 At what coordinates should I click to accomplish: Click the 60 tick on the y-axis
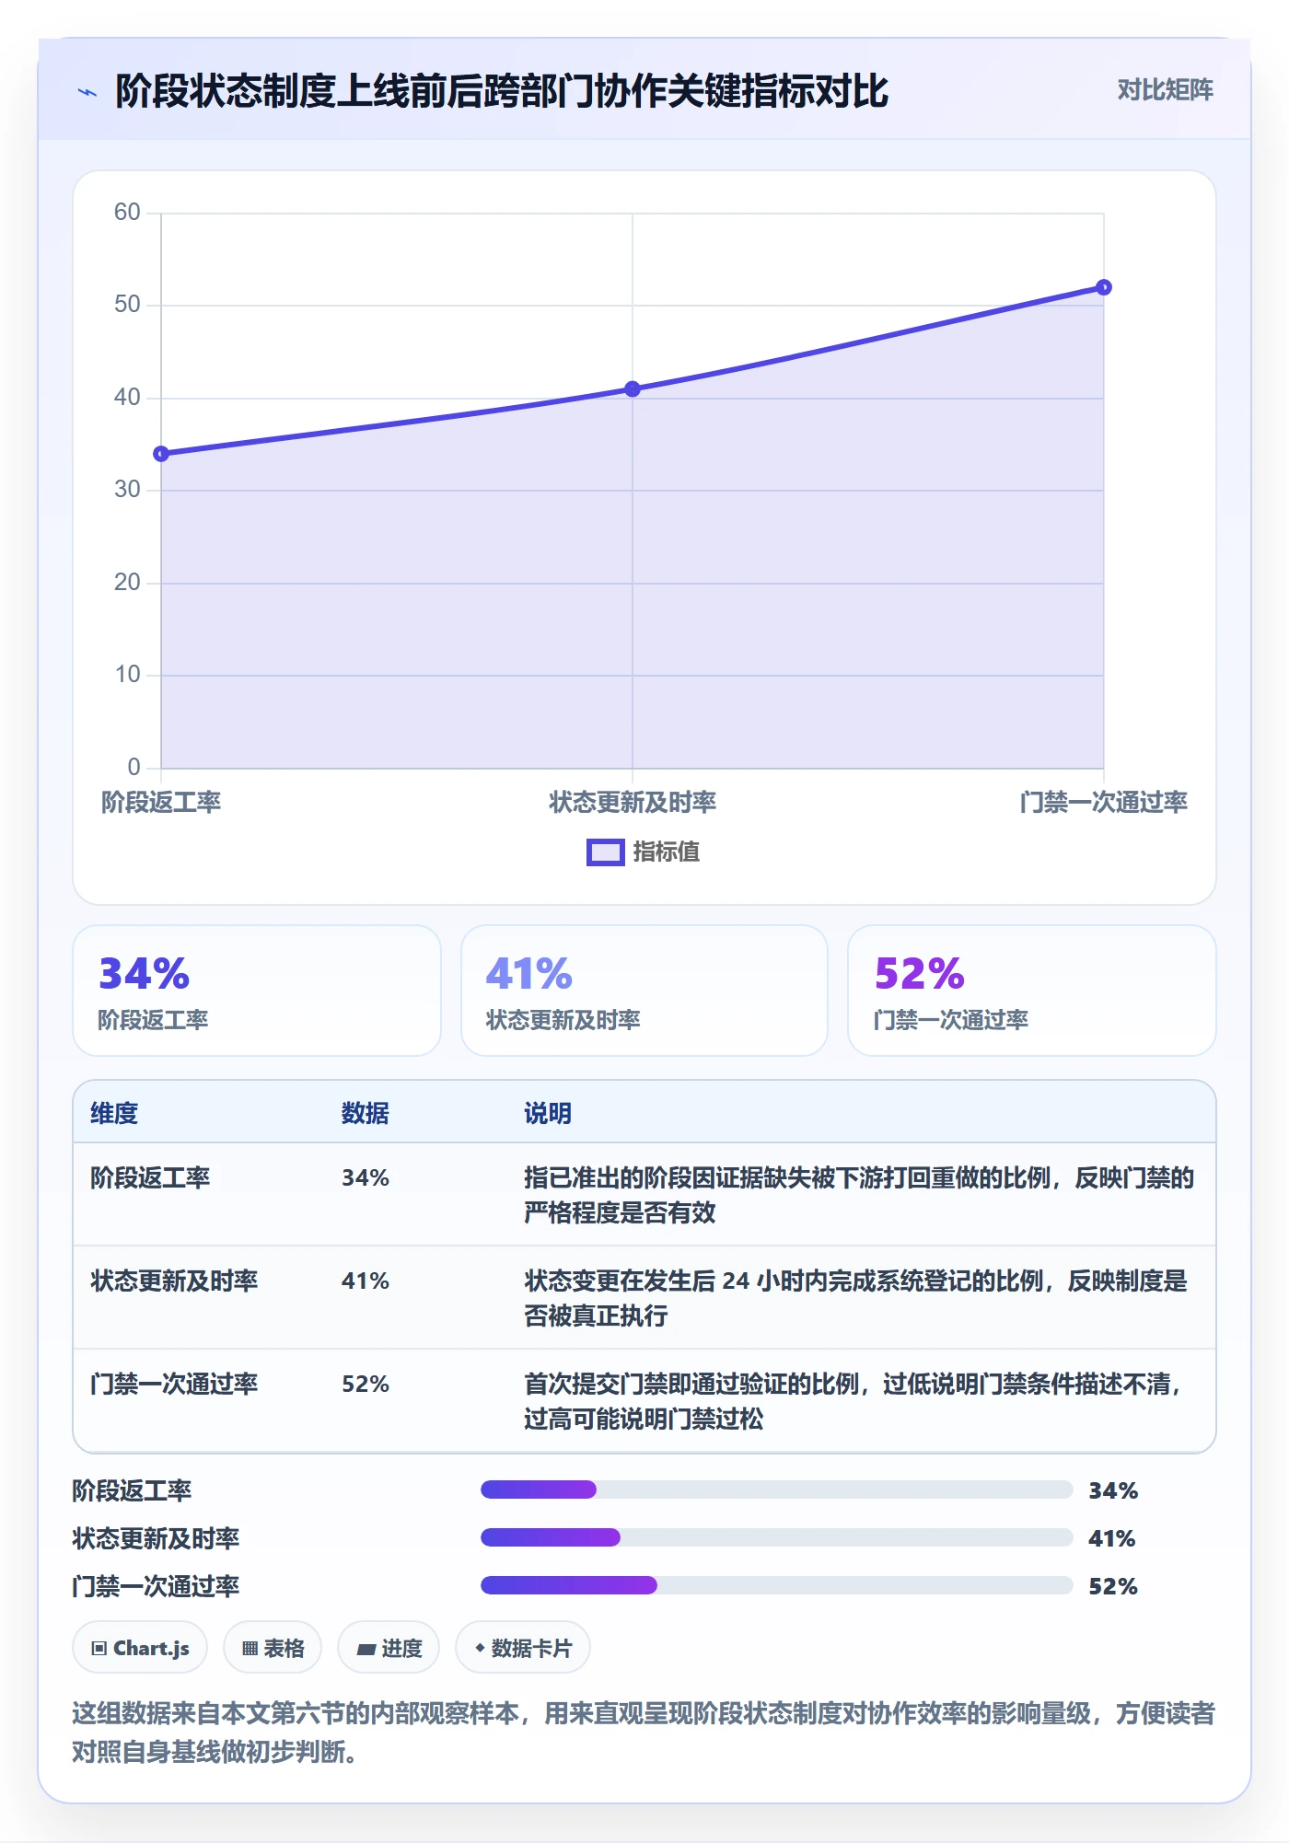click(x=127, y=213)
